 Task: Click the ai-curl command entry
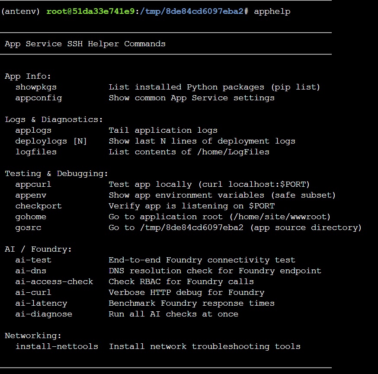[33, 293]
